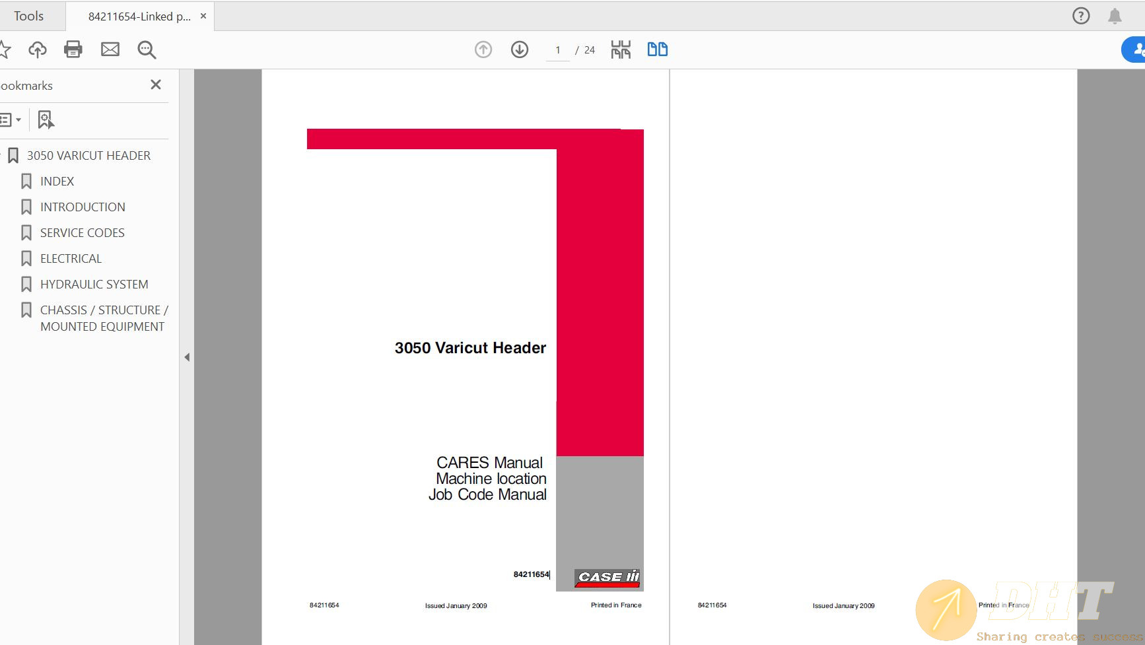Click the upload to cloud icon
Viewport: 1145px width, 645px height.
(x=38, y=50)
